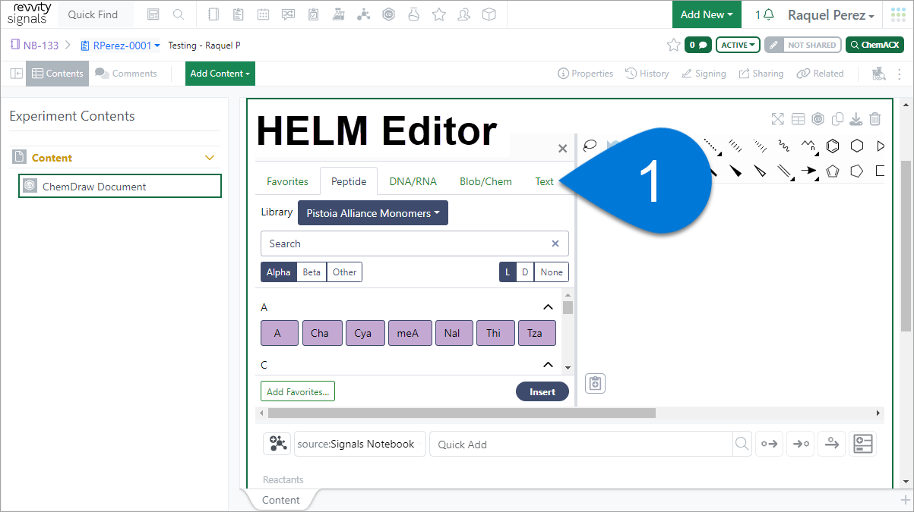Viewport: 914px width, 512px height.
Task: Toggle the Comments panel view
Action: (x=126, y=74)
